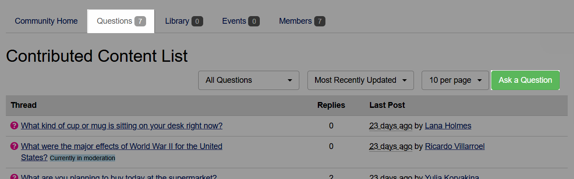Click the Questions count badge showing 7
574x179 pixels.
pos(140,21)
